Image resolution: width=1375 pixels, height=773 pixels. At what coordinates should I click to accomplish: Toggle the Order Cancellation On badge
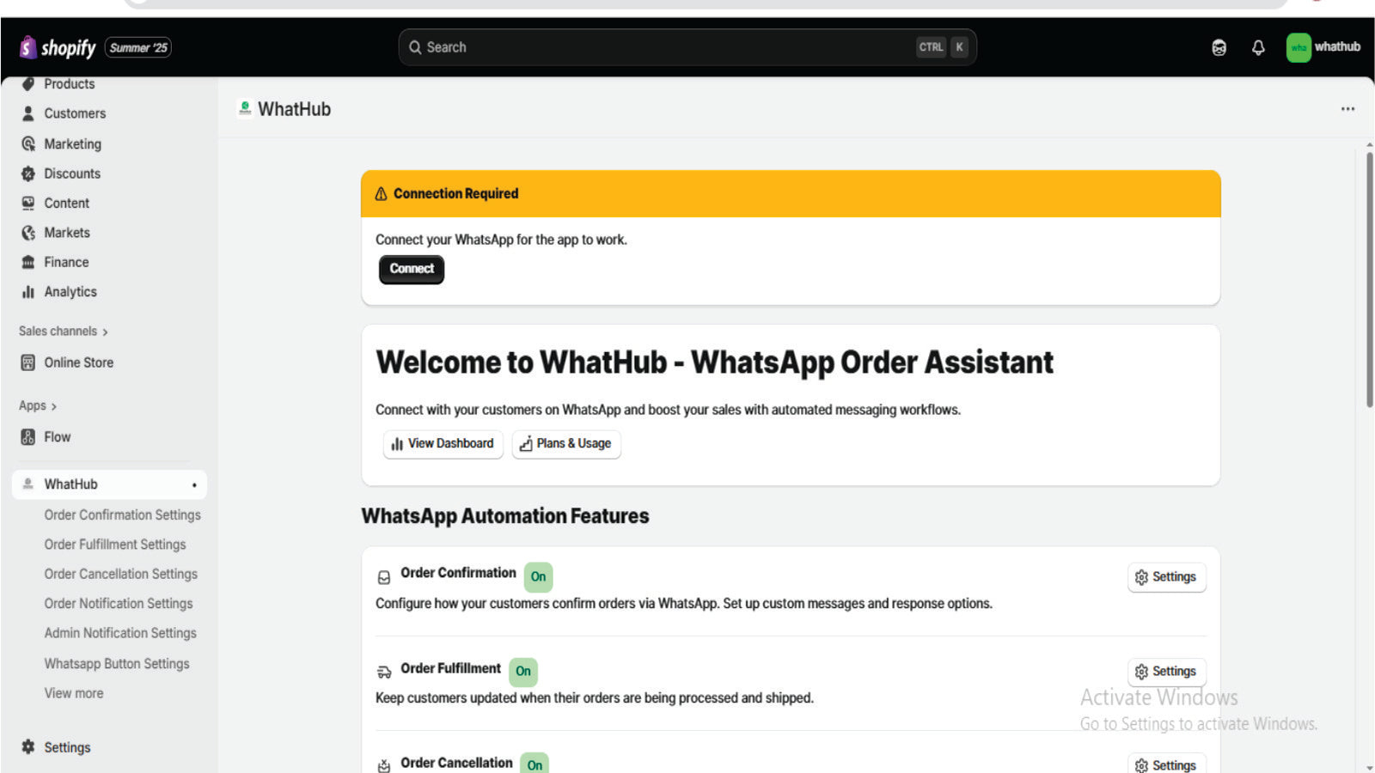(535, 764)
